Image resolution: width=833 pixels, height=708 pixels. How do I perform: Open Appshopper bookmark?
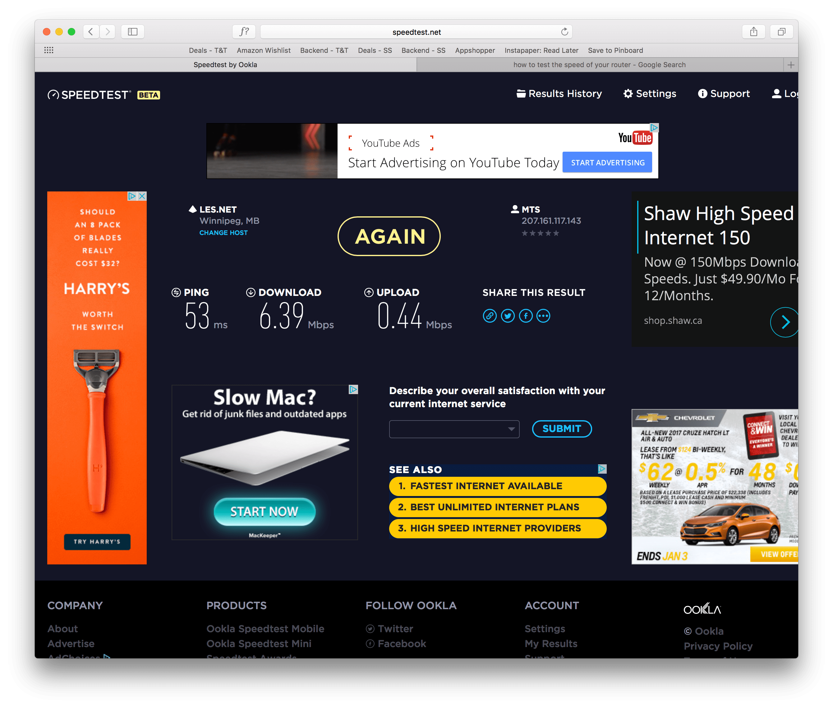475,50
